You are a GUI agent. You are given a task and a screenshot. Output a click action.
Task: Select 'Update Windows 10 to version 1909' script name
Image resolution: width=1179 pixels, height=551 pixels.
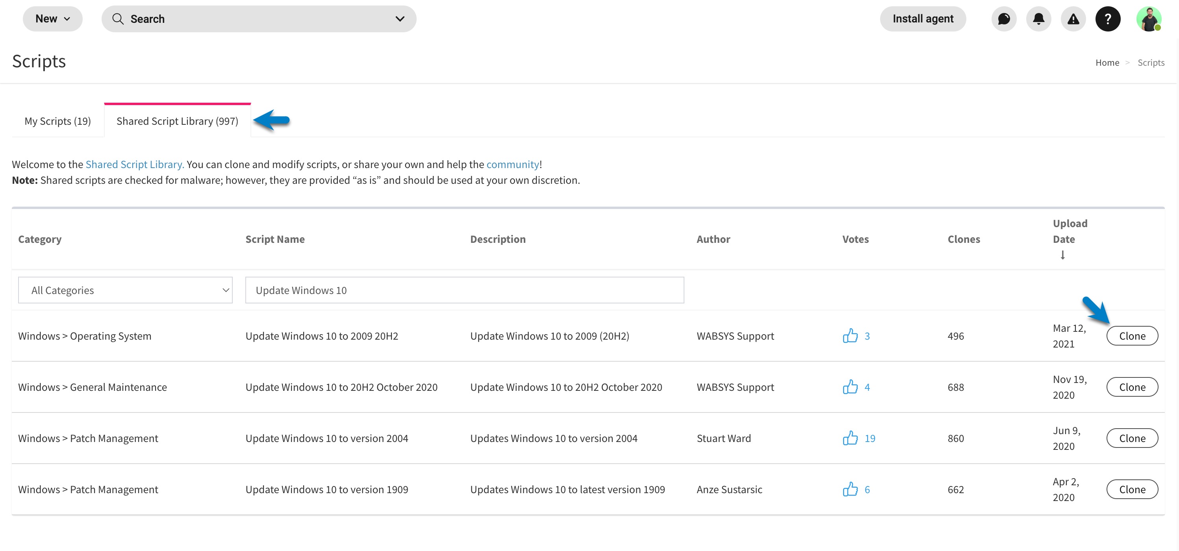click(x=326, y=490)
